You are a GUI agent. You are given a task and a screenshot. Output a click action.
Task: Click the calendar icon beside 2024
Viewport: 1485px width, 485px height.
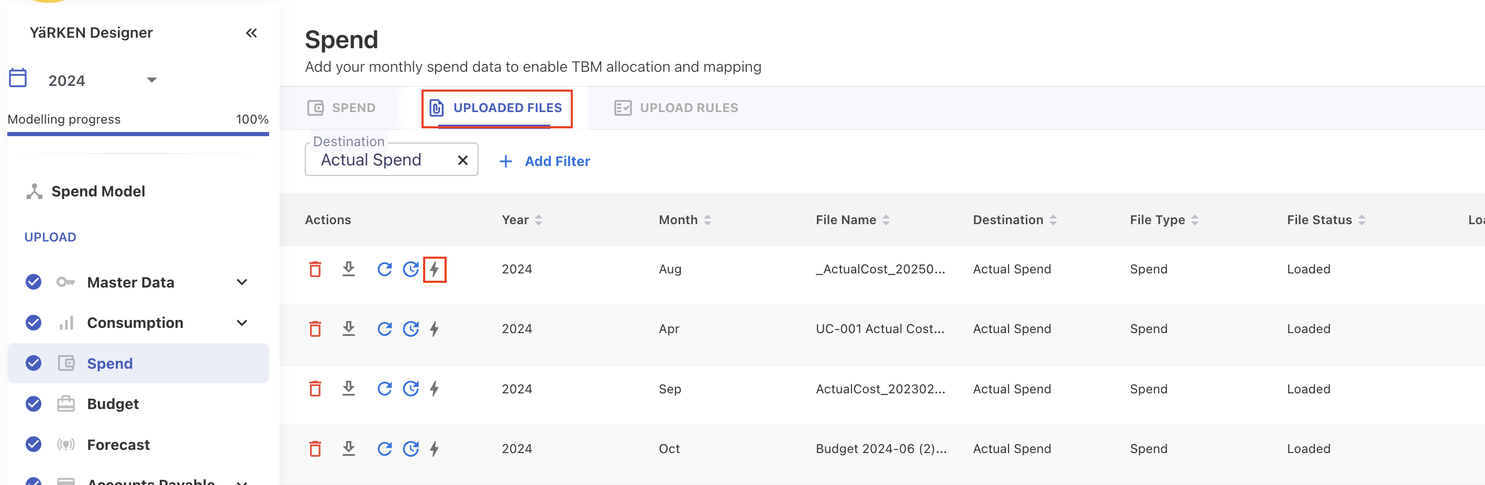click(18, 78)
